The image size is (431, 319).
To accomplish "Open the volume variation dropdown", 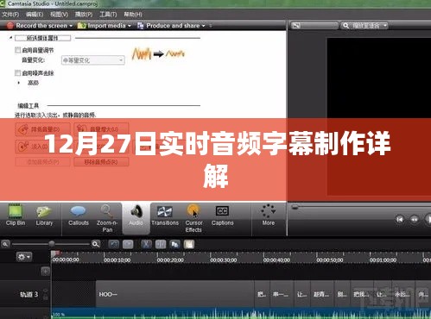I will coord(93,60).
